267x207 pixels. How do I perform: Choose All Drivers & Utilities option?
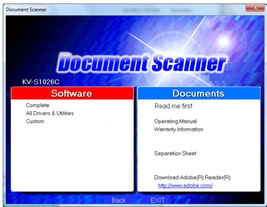49,113
